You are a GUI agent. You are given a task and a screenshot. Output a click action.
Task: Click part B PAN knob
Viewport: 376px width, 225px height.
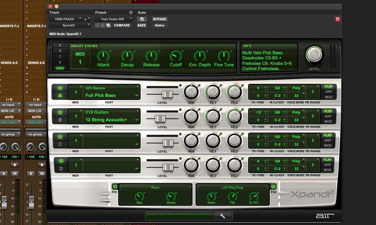(191, 116)
